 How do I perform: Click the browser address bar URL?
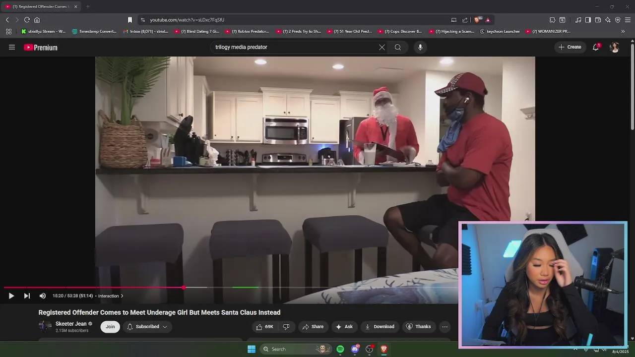click(x=187, y=20)
